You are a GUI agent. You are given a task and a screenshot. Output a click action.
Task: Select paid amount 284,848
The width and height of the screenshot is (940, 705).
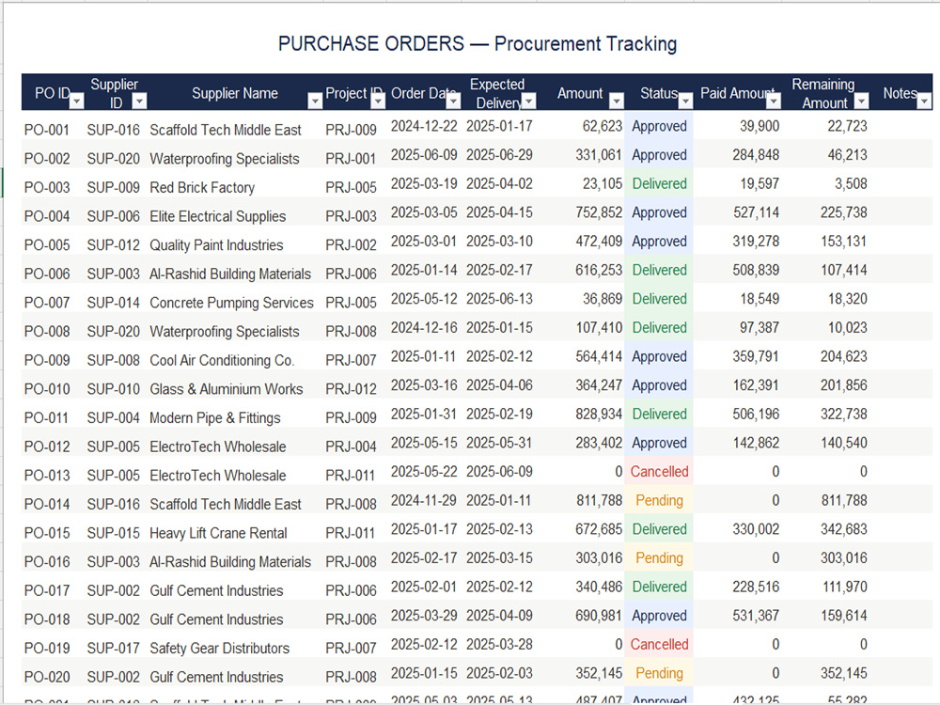pyautogui.click(x=756, y=155)
